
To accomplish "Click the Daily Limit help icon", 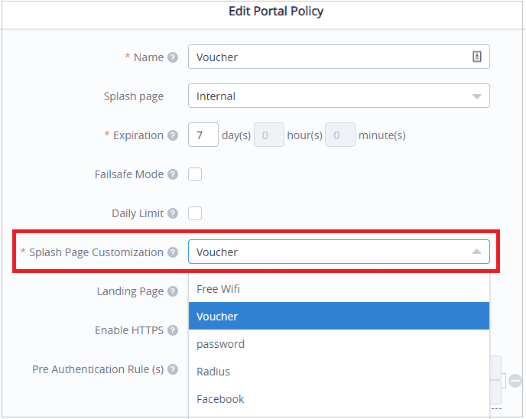I will [x=173, y=213].
